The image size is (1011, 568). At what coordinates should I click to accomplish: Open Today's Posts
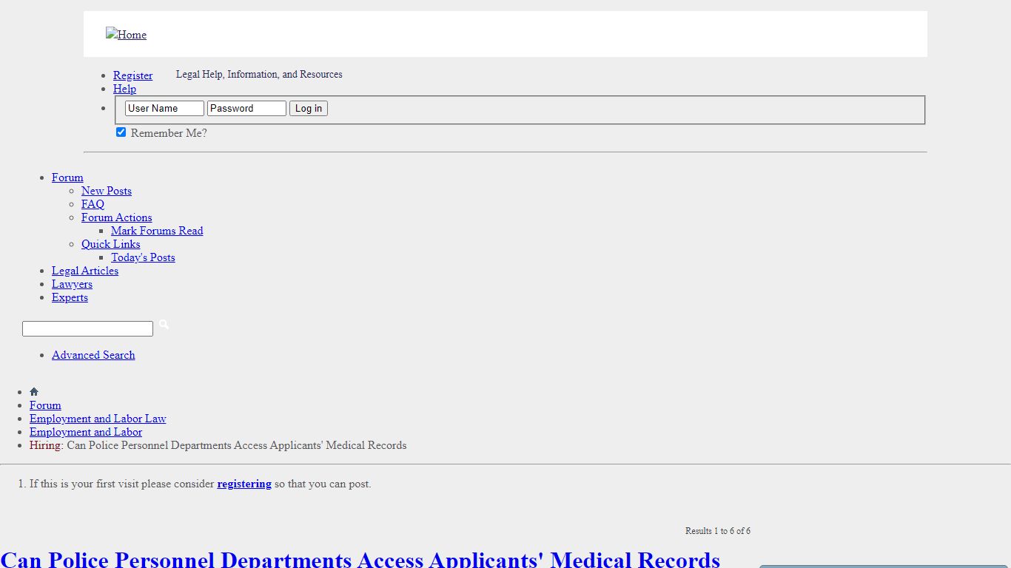(143, 257)
